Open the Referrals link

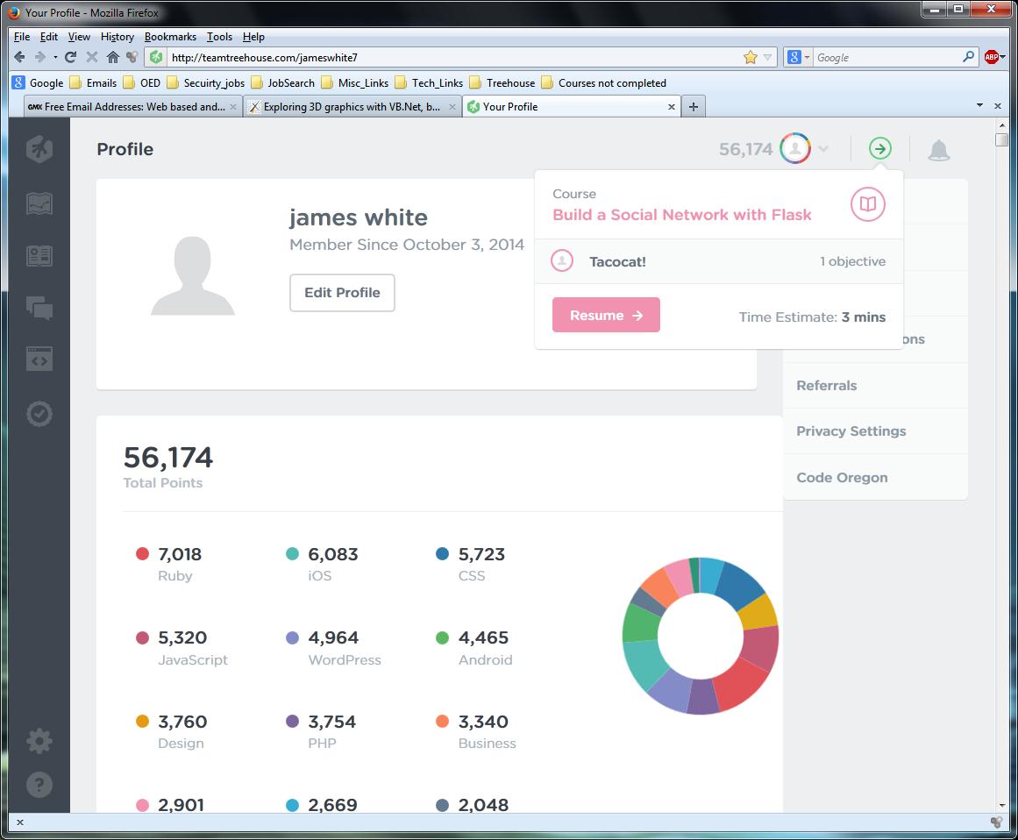coord(827,386)
